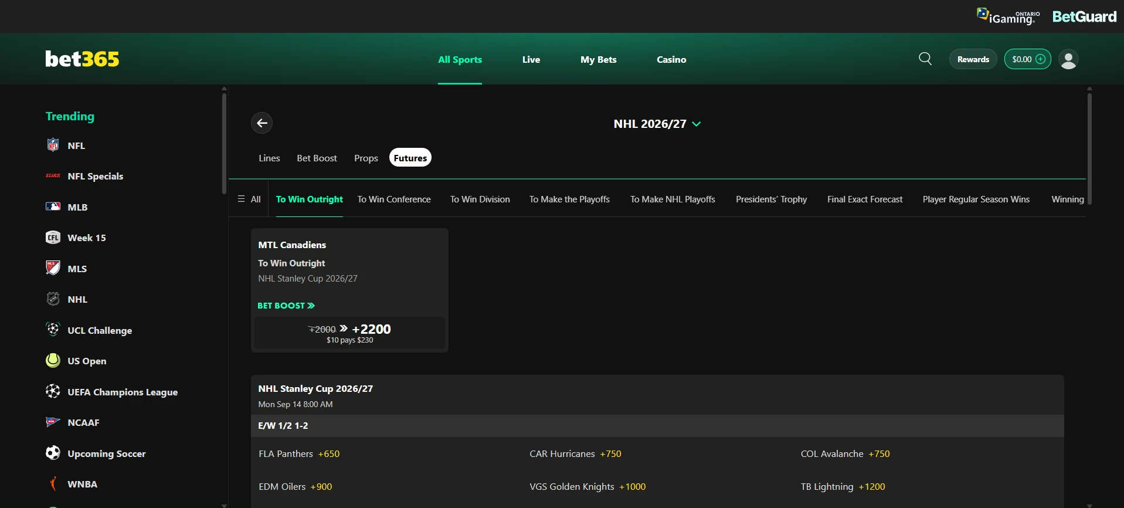Click the Upcoming Soccer ball icon
Image resolution: width=1124 pixels, height=508 pixels.
53,453
